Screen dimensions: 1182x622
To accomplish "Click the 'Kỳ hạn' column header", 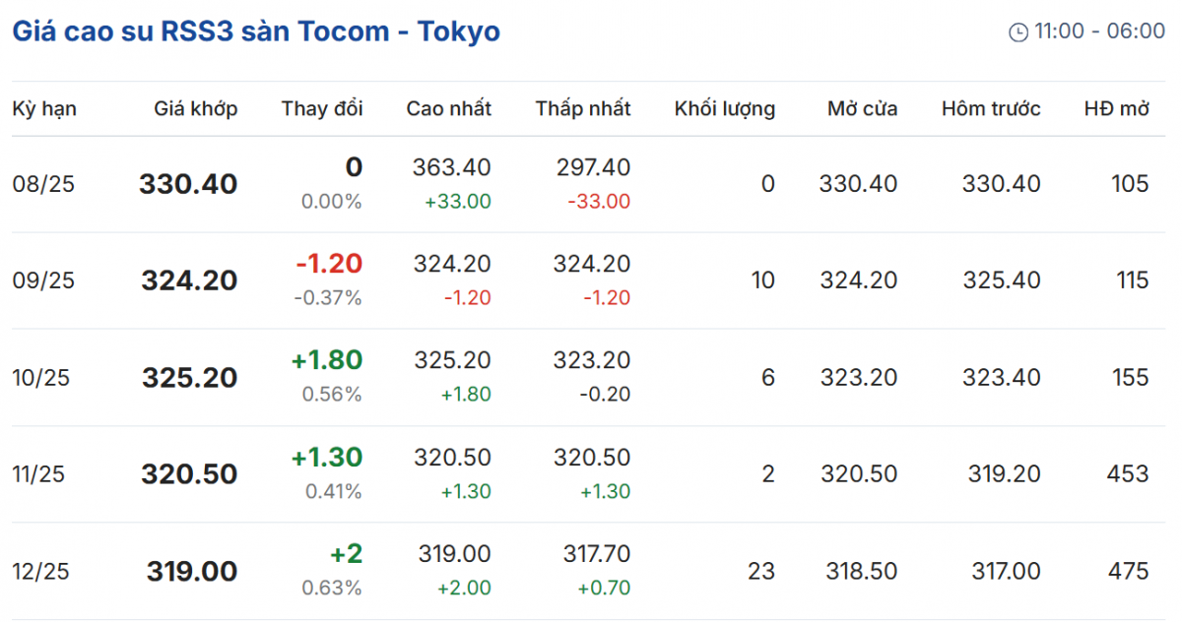I will click(44, 108).
